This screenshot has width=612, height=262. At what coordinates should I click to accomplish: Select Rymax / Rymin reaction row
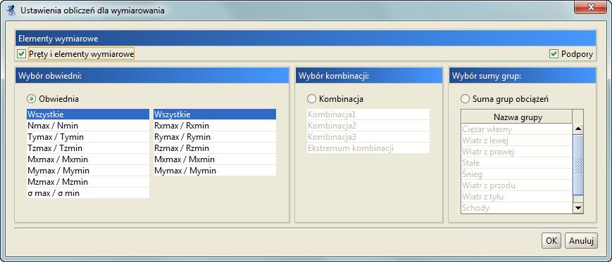click(x=215, y=137)
